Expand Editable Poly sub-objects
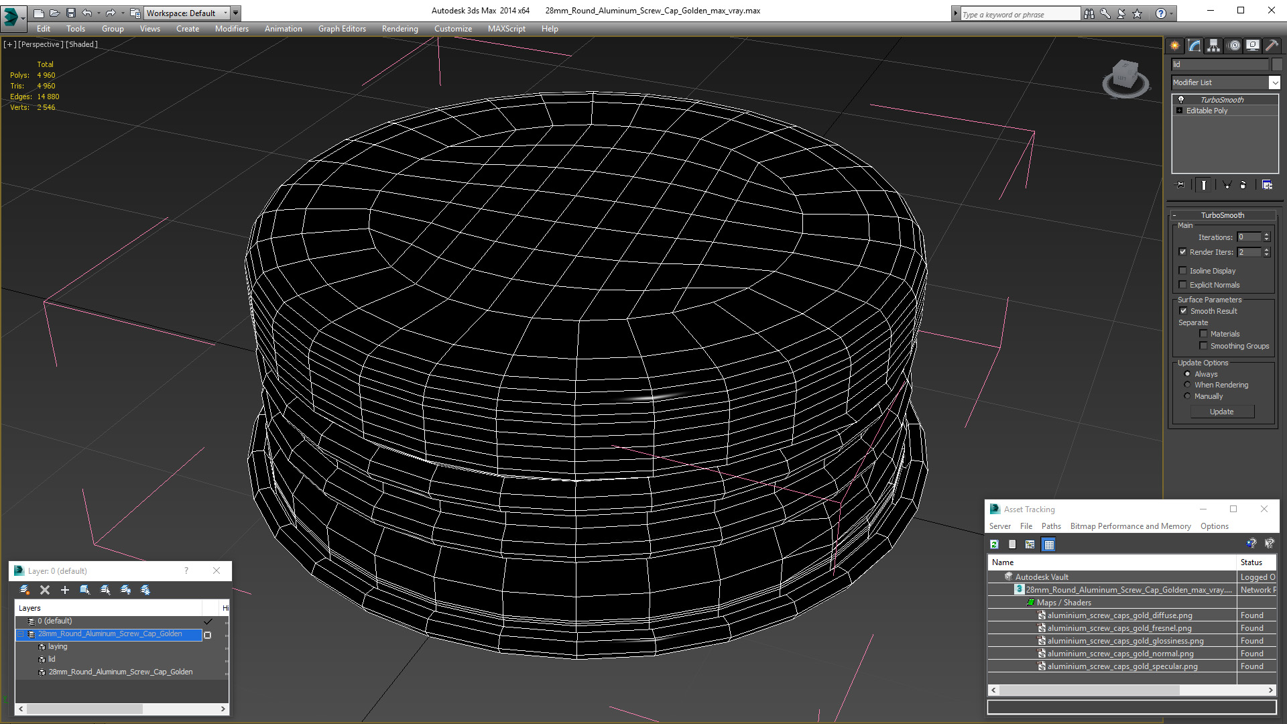Screen dimensions: 1287x724 click(1179, 111)
